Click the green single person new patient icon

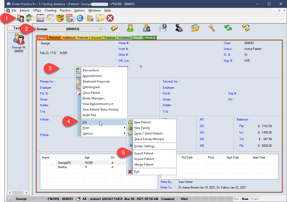click(x=130, y=28)
